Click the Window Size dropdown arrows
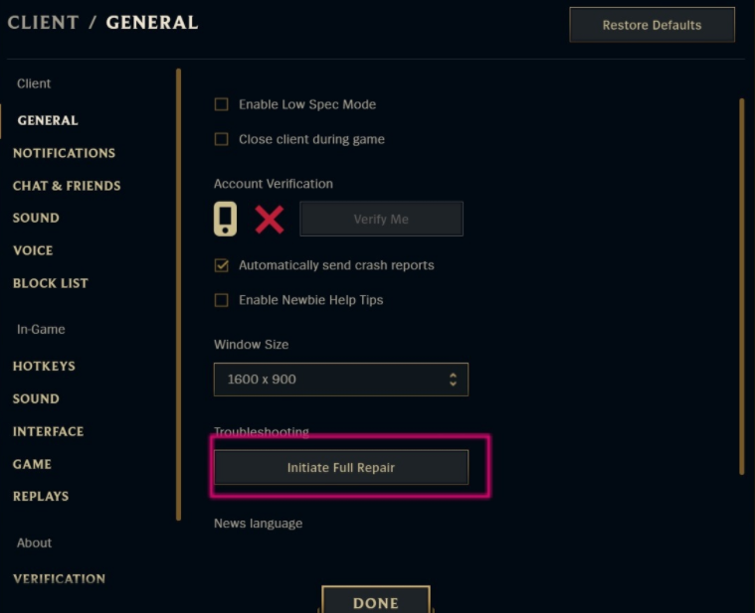This screenshot has height=613, width=755. 453,380
